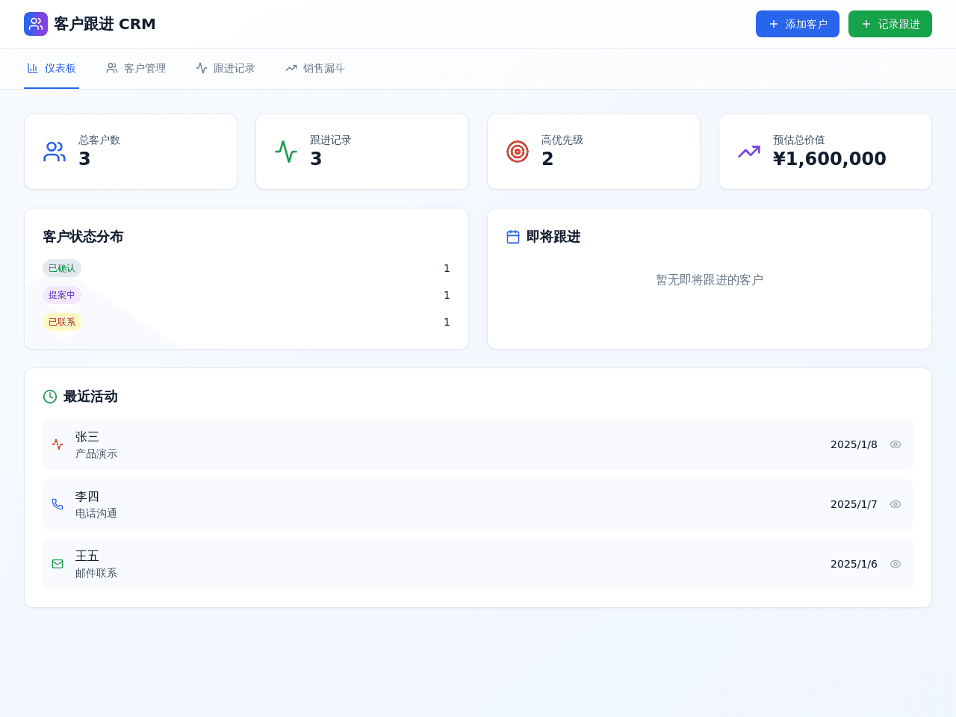This screenshot has width=956, height=717.
Task: Click the calendar icon beside 即将跟进
Action: [x=513, y=237]
